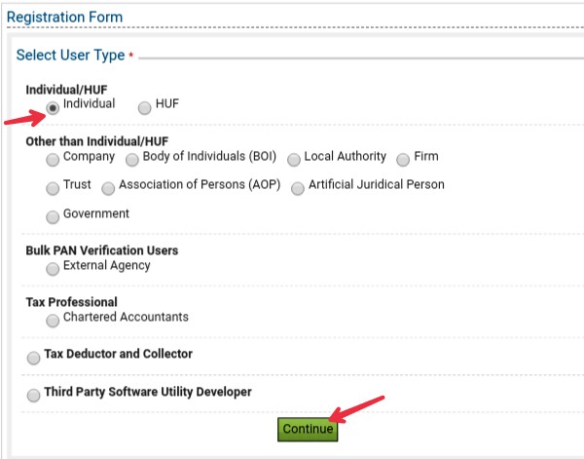Click the Chartered Accountants text label

point(126,317)
